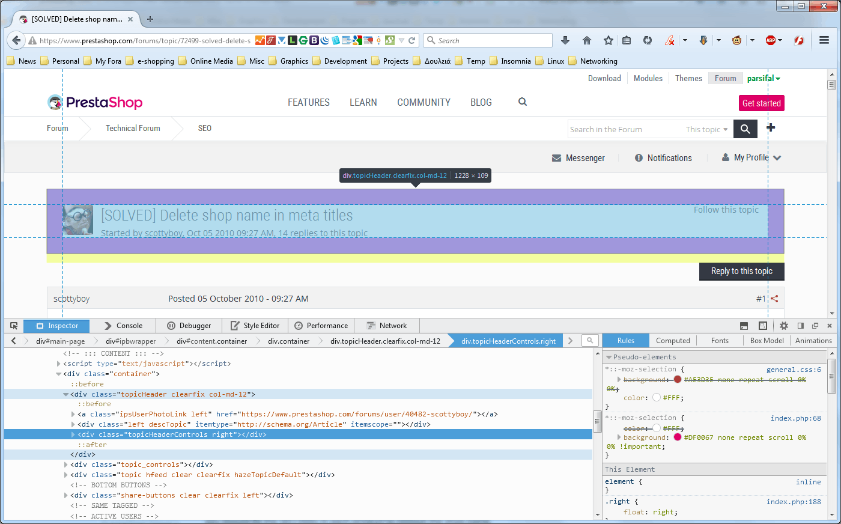Image resolution: width=841 pixels, height=524 pixels.
Task: Click the Adblock Plus ABP icon
Action: [x=771, y=40]
